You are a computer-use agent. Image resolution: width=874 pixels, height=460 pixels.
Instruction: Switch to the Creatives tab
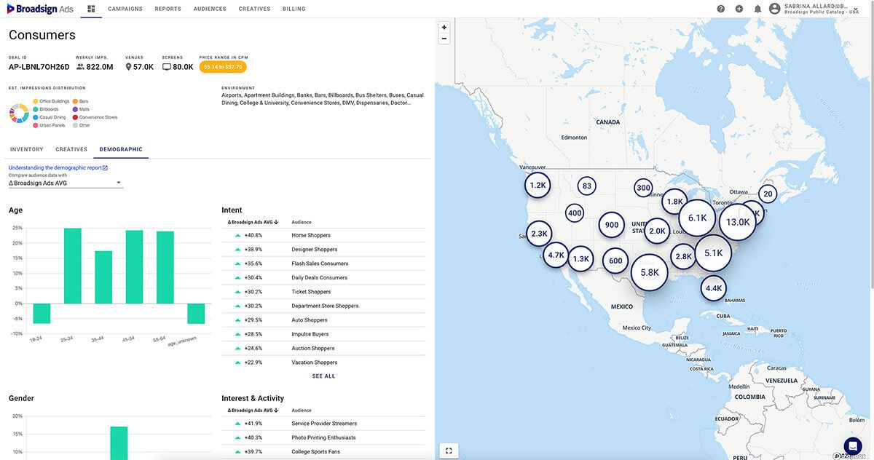[71, 149]
